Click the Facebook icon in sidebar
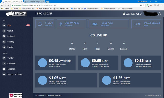Image resolution: width=164 pixels, height=98 pixels. click(4, 63)
